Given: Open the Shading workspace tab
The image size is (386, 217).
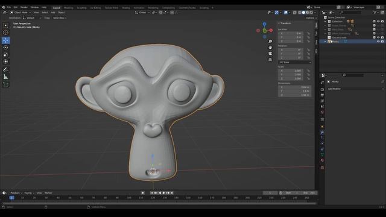Looking at the screenshot, I should click(126, 8).
